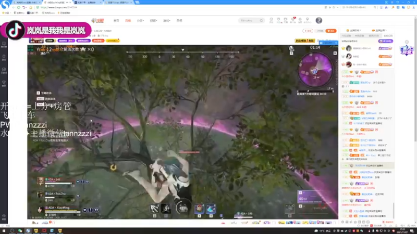Click the bottom left sidebar icon
Viewport: 417px width, 234px height.
pyautogui.click(x=4, y=217)
